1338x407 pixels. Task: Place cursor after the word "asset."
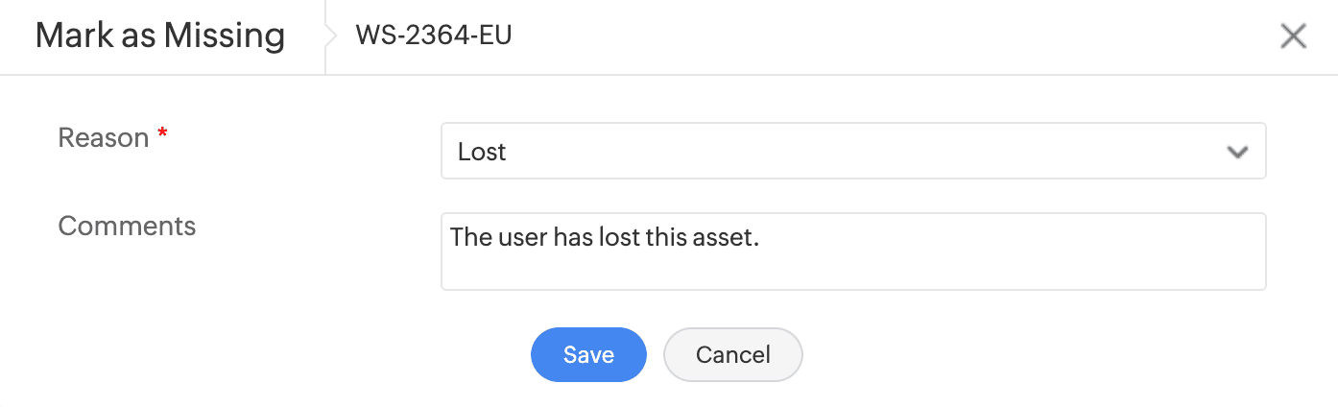click(761, 238)
